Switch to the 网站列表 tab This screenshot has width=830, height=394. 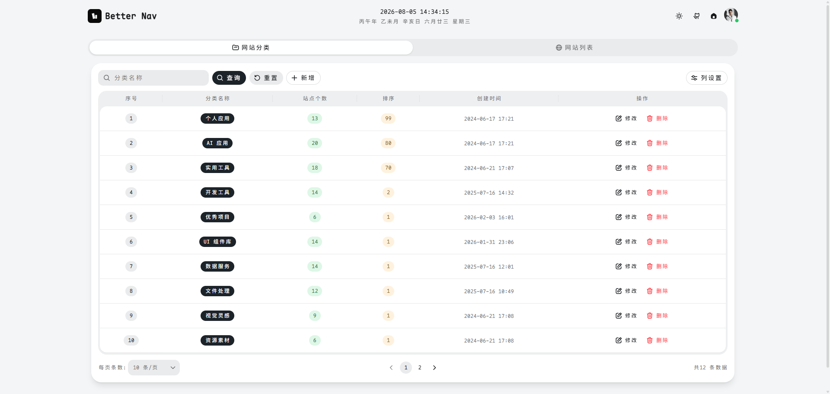point(575,48)
